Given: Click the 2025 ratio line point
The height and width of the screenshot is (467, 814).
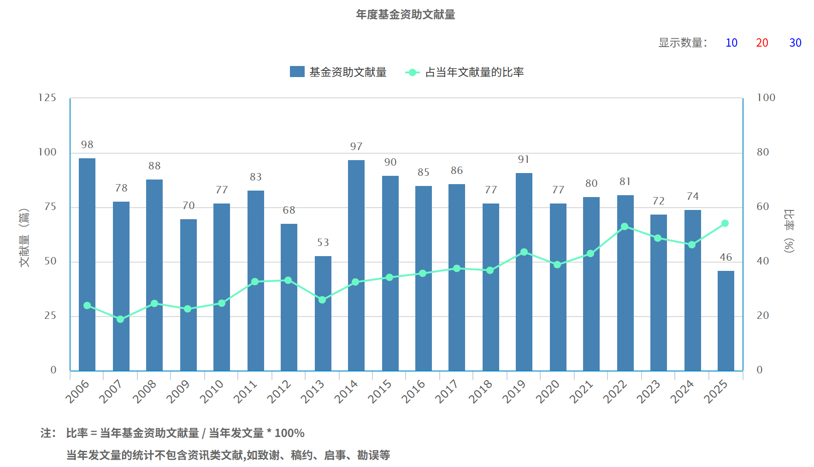Looking at the screenshot, I should 725,223.
